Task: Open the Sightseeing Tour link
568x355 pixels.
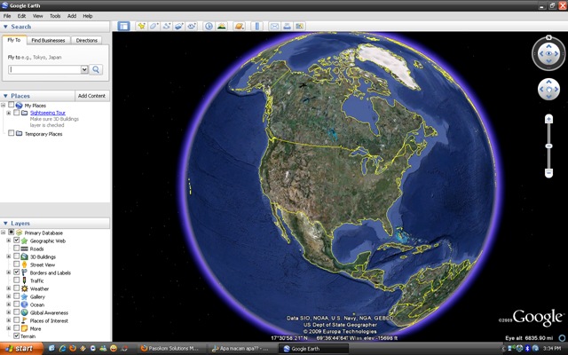Action: [48, 113]
